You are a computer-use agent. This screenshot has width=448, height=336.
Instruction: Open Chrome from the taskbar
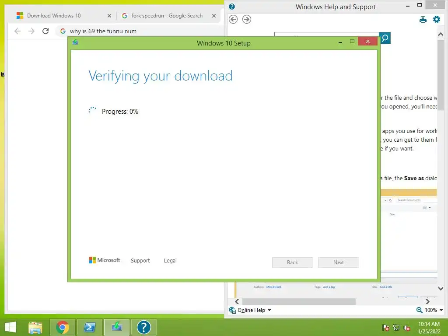(63, 327)
